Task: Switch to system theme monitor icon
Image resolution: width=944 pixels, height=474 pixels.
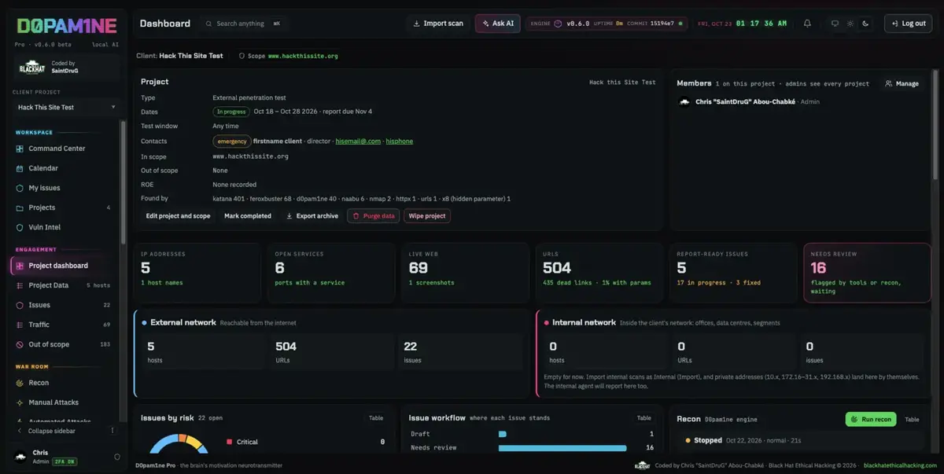Action: point(835,24)
